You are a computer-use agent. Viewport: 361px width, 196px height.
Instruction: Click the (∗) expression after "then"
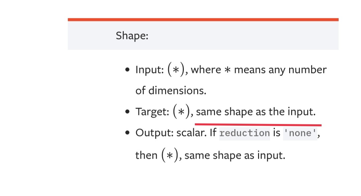point(169,155)
